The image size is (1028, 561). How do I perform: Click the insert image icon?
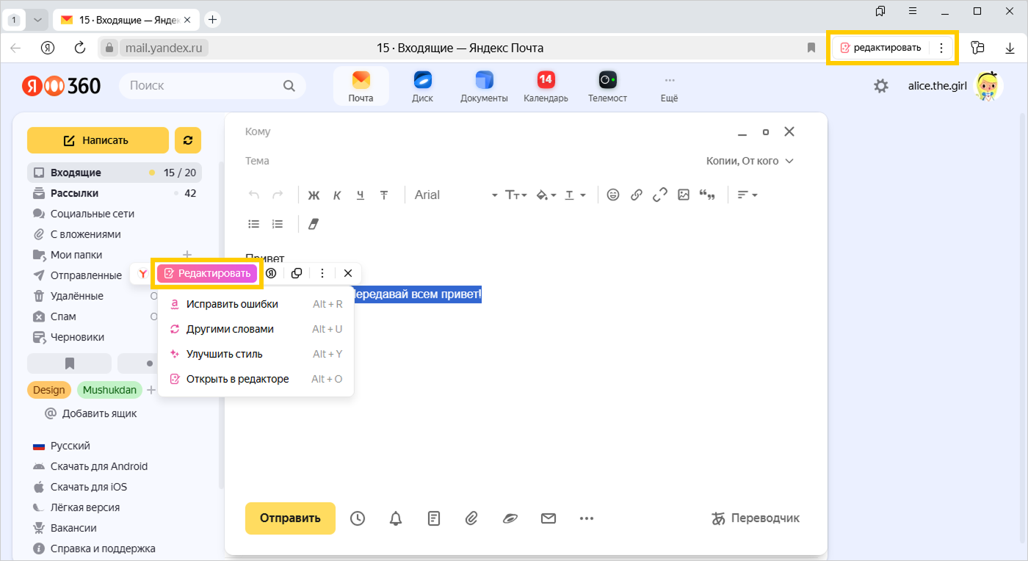coord(684,195)
